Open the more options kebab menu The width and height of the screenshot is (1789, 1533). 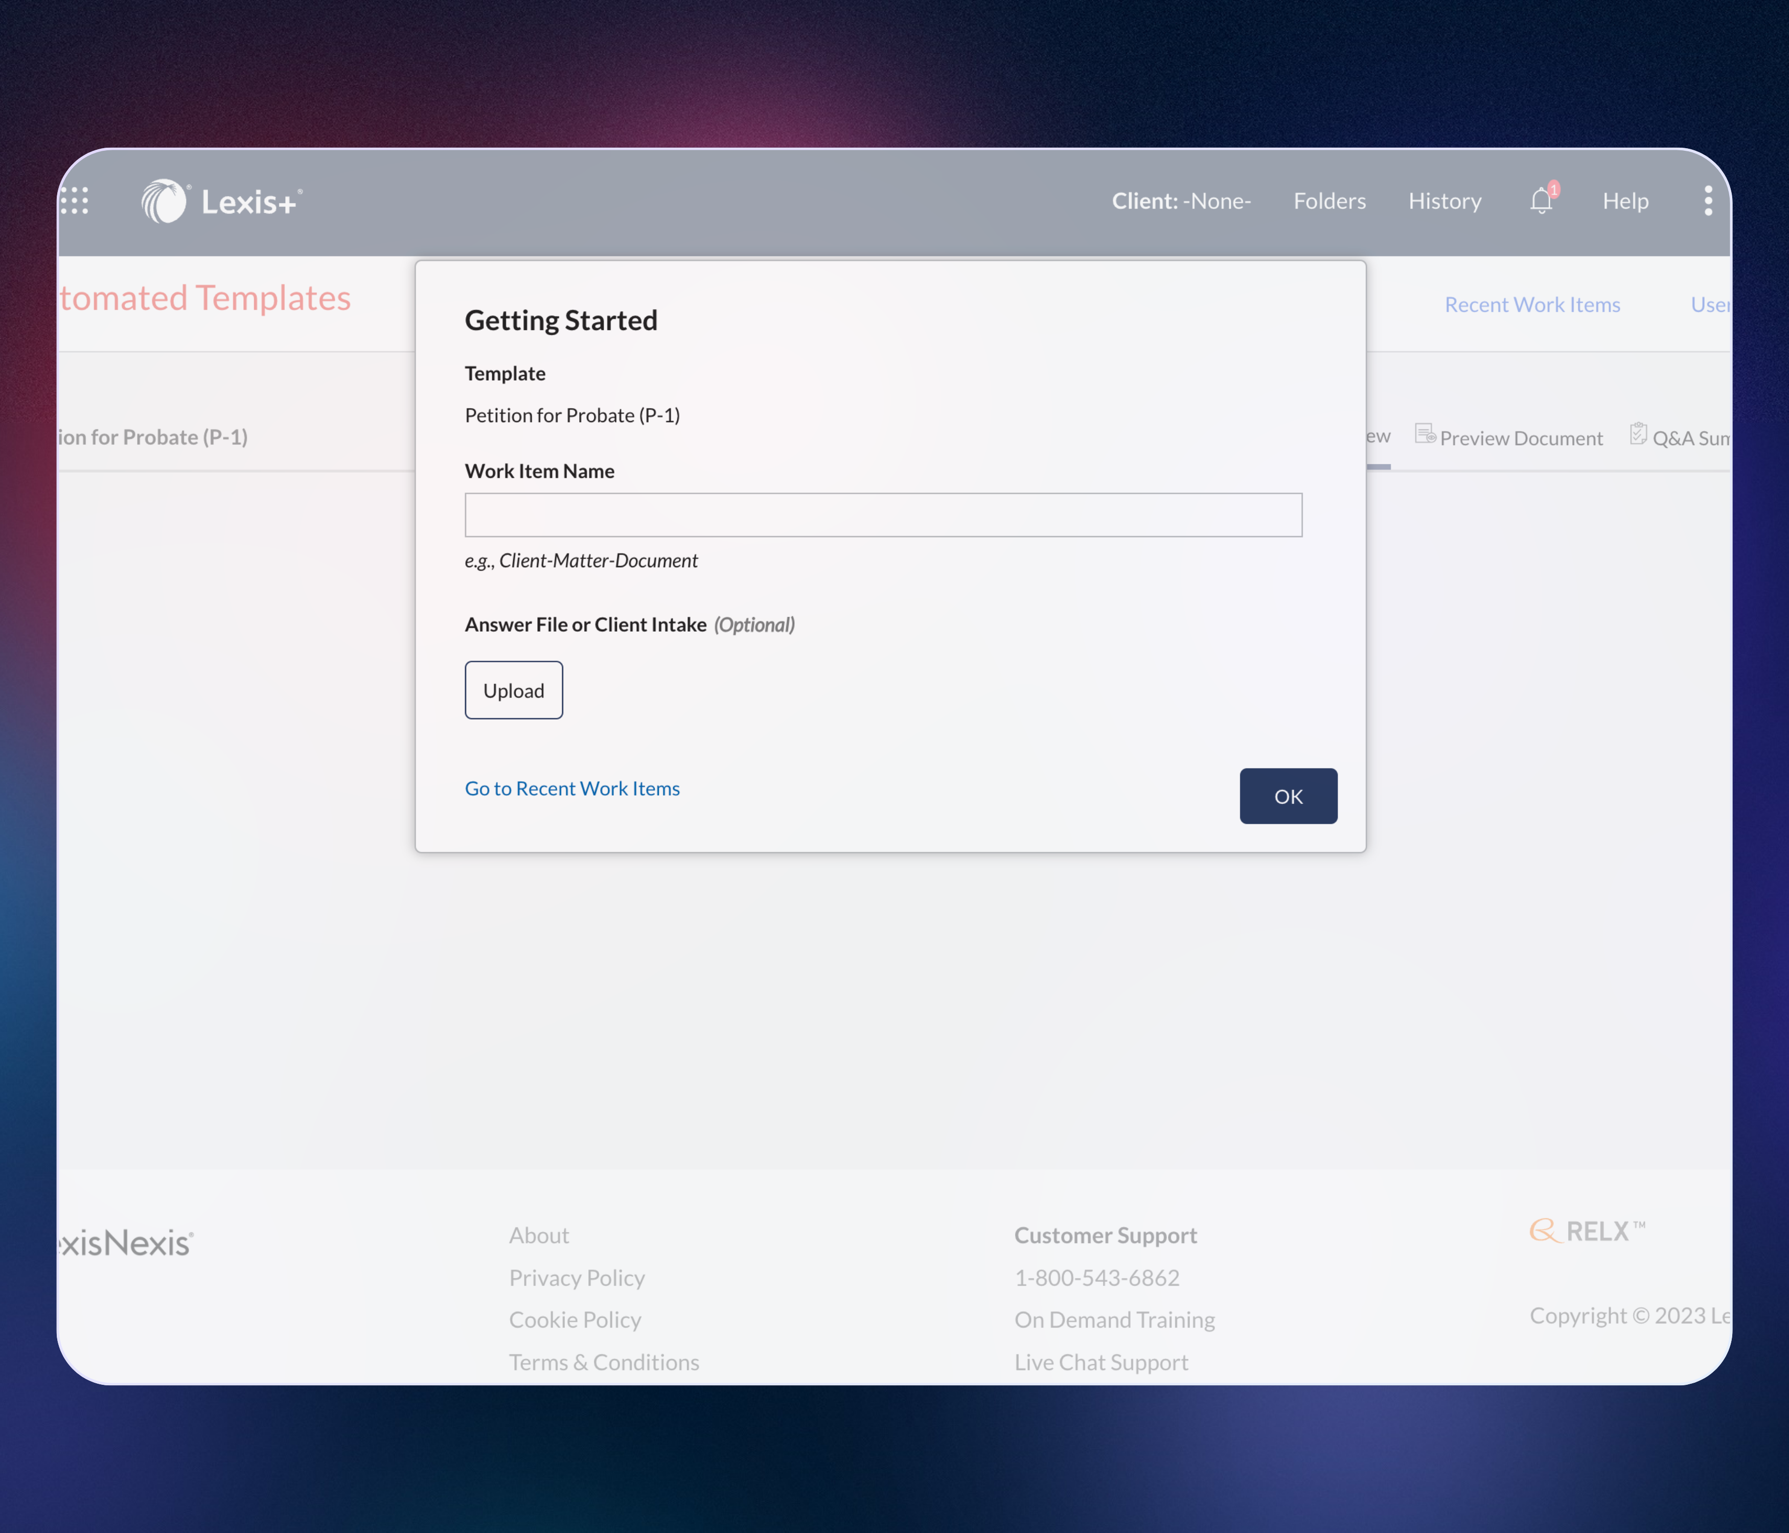tap(1708, 201)
